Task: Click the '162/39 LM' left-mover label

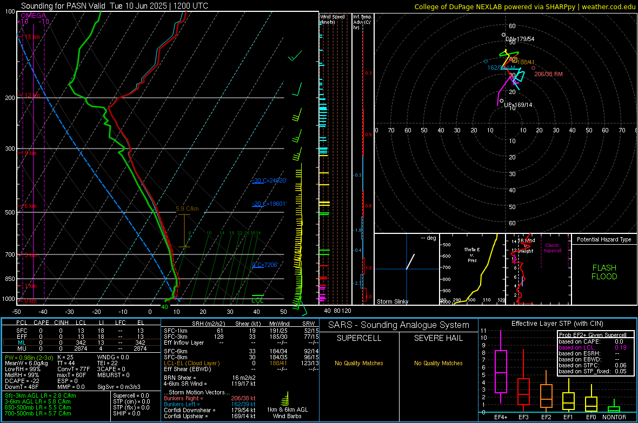Action: [x=501, y=68]
